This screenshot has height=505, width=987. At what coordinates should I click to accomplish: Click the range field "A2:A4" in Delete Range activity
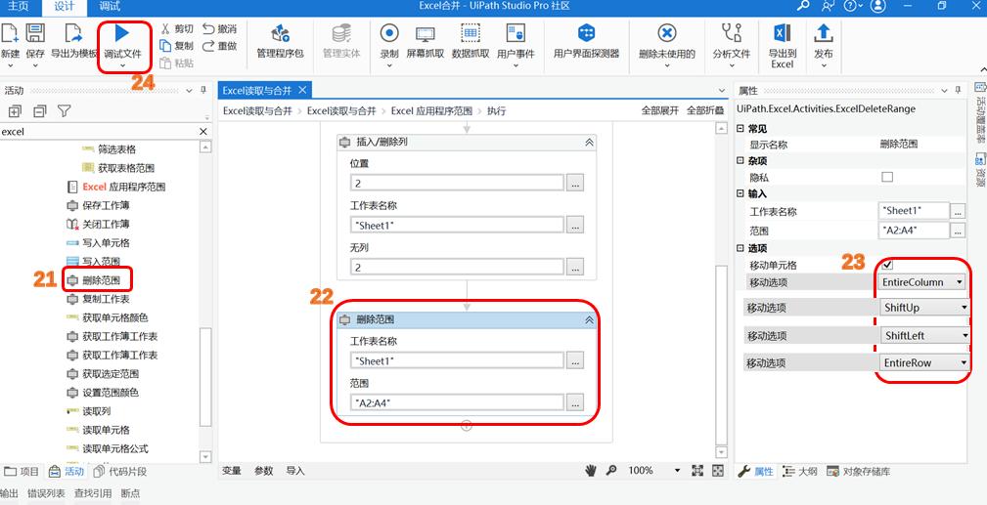457,401
